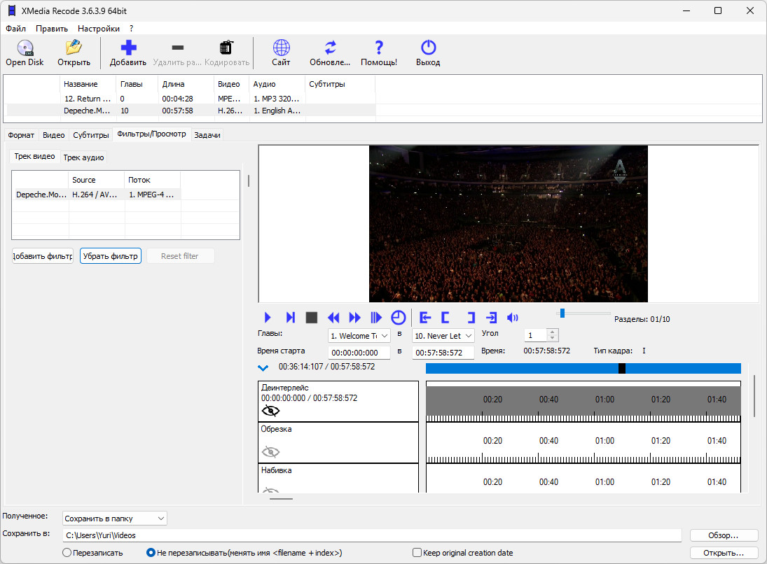Click the next frame step button
Viewport: 767px width, 564px height.
tap(290, 318)
